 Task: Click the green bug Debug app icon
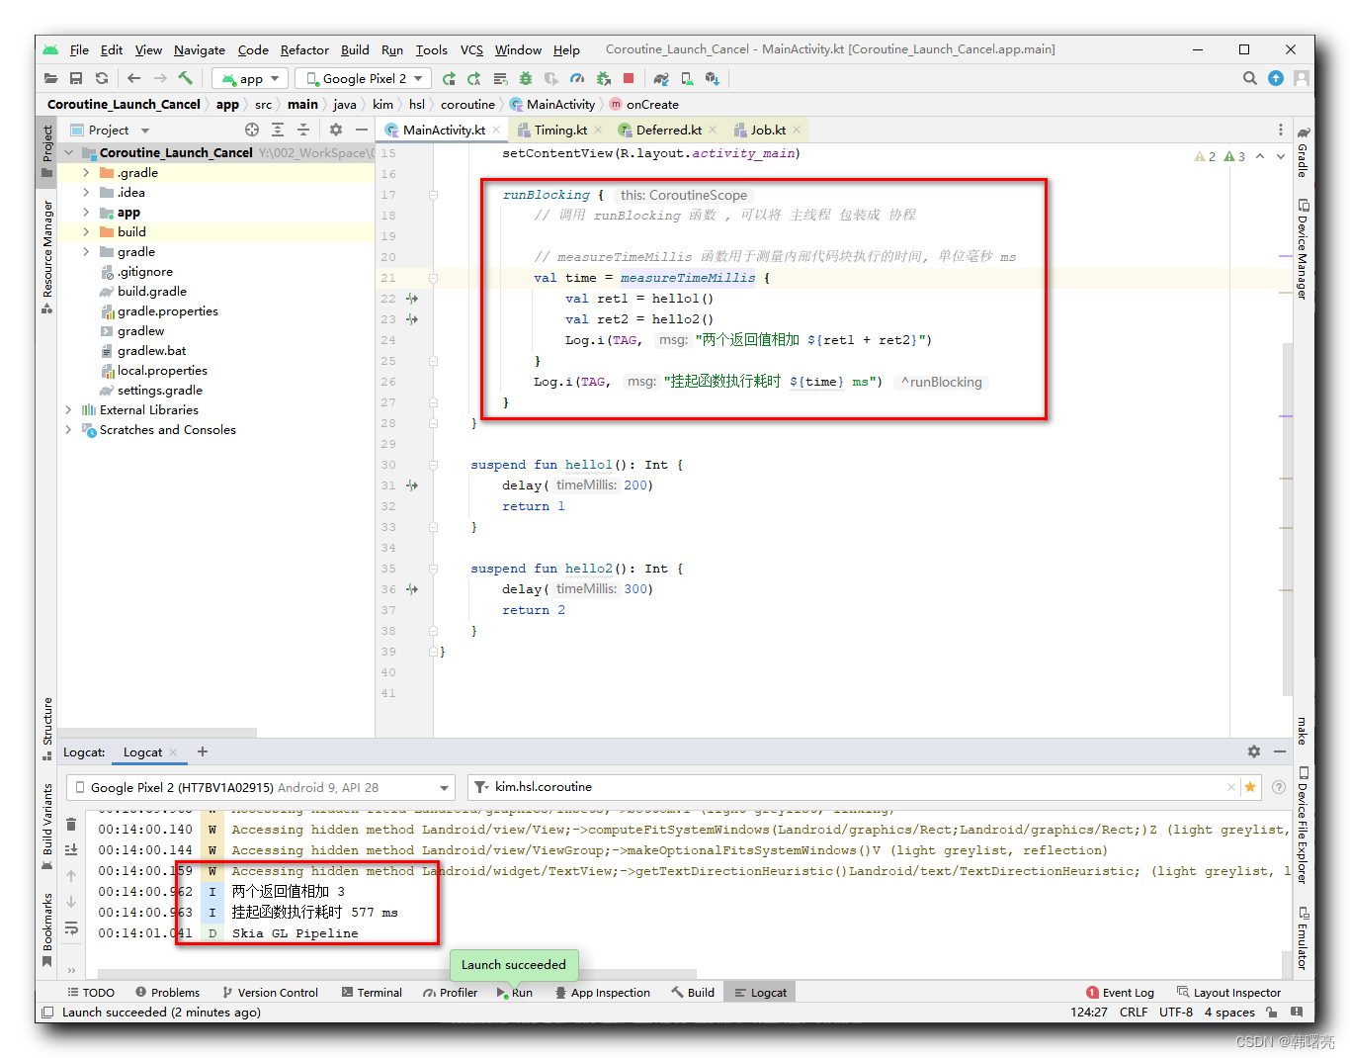click(526, 78)
